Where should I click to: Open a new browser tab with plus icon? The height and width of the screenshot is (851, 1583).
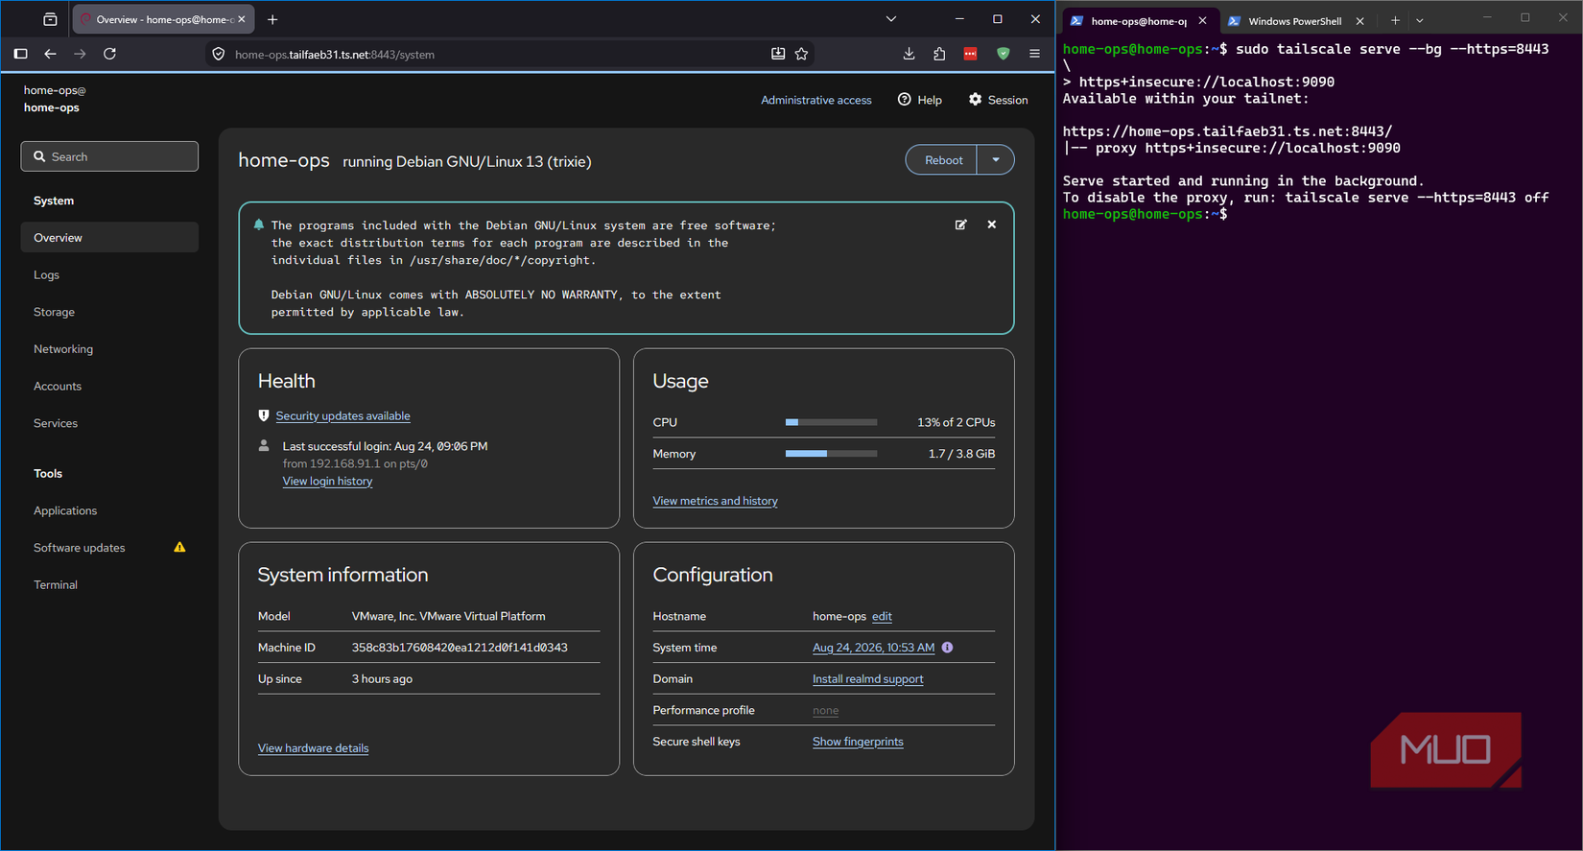point(272,19)
